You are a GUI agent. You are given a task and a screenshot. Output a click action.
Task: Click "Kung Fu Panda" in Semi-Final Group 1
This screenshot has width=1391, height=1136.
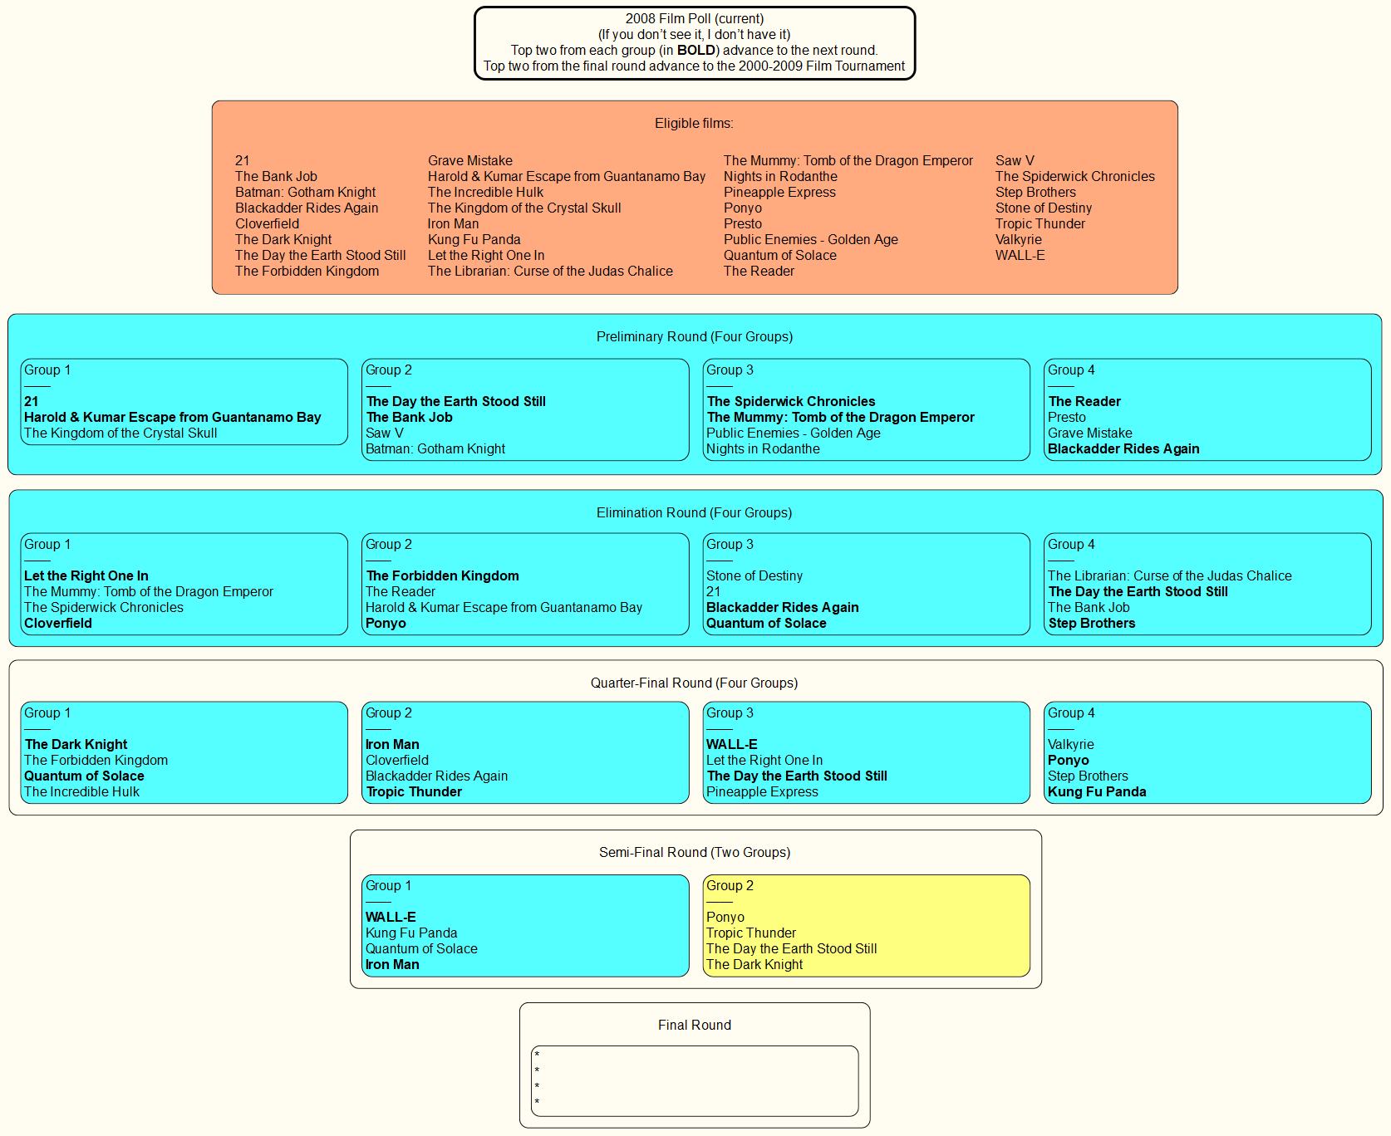[x=411, y=933]
